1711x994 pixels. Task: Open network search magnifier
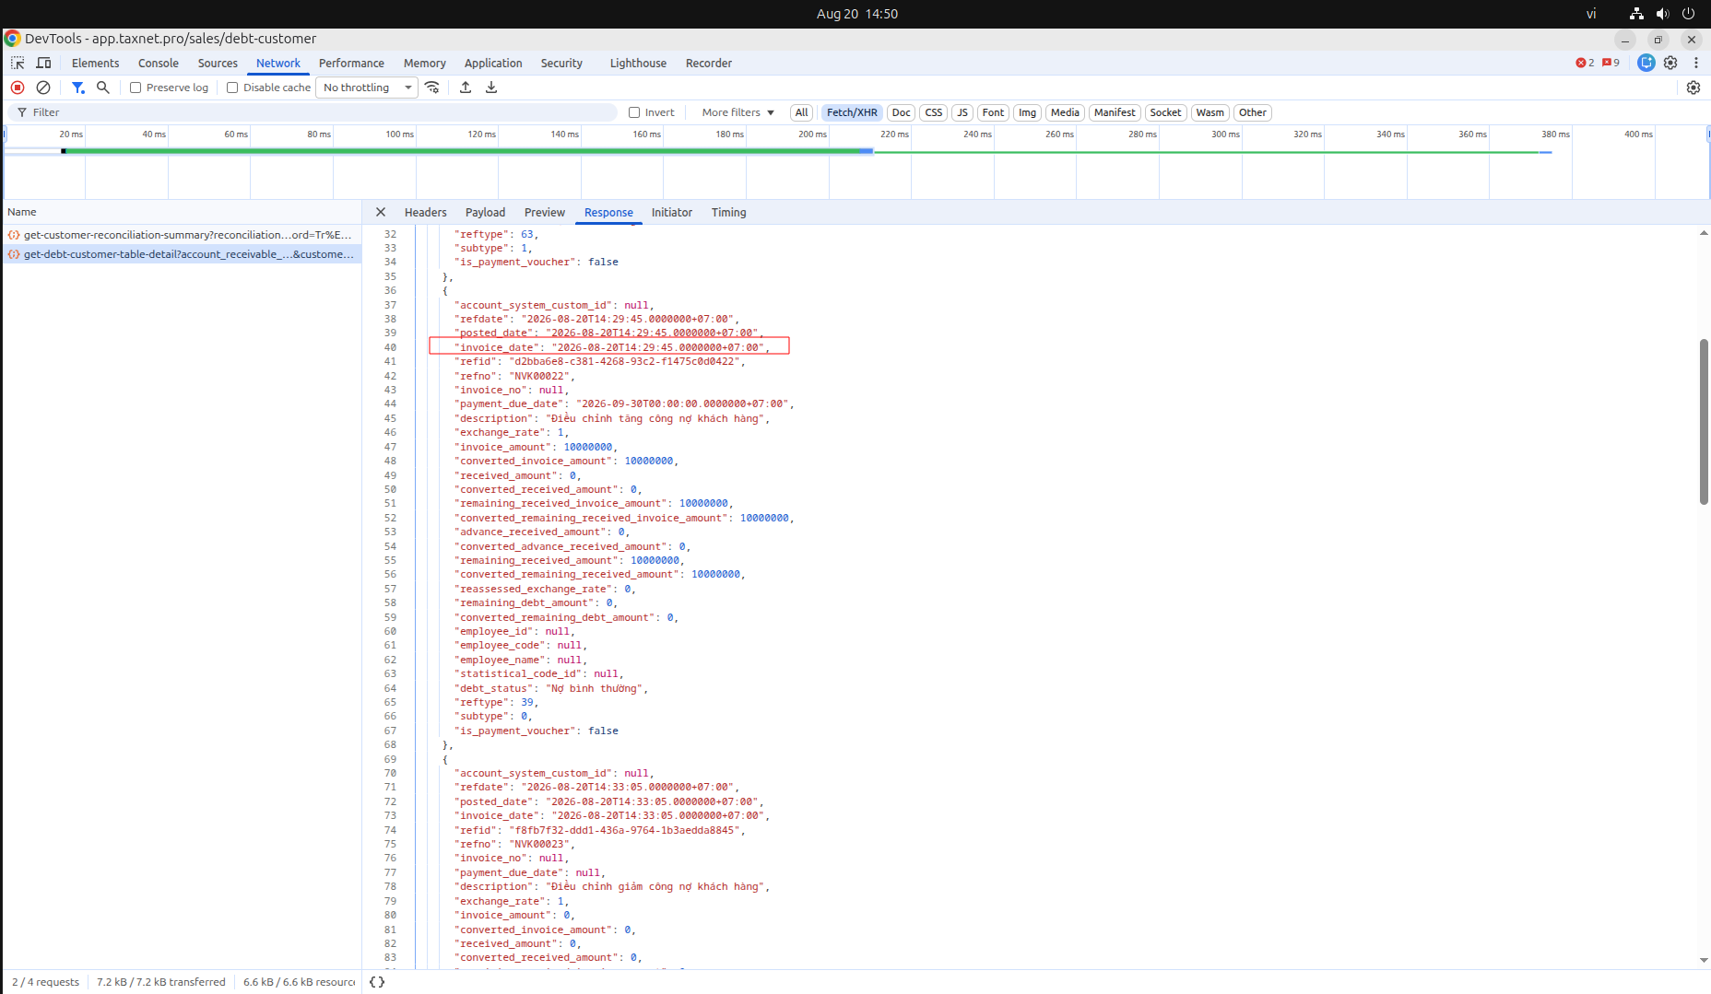tap(103, 88)
